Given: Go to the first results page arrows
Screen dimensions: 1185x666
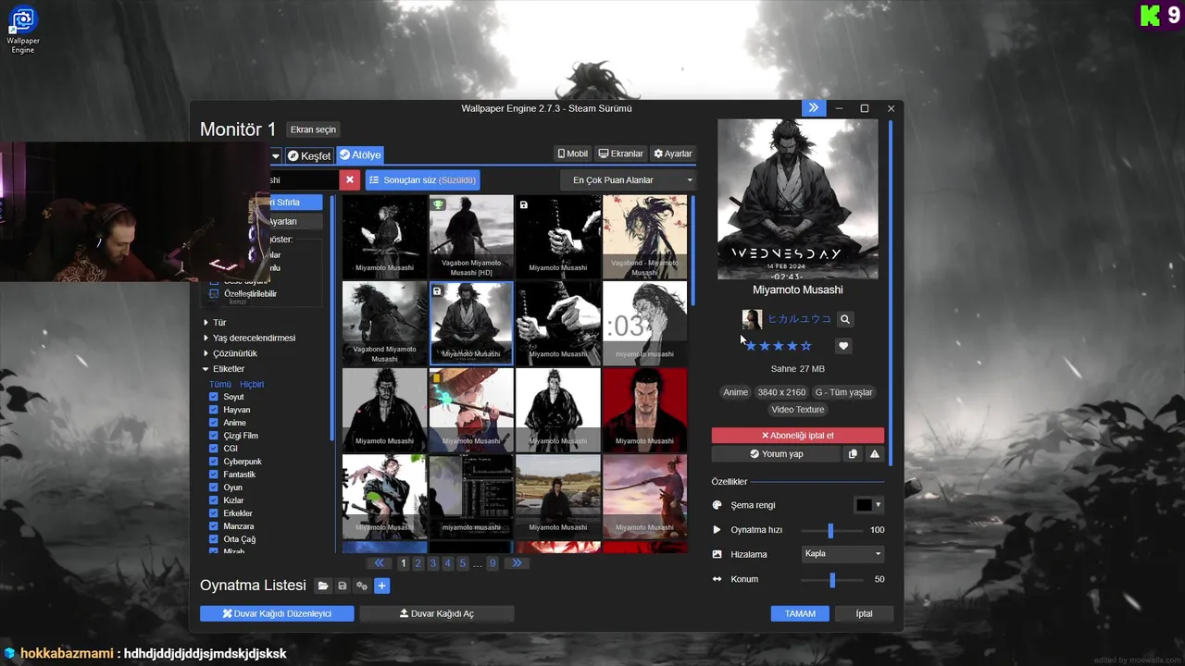Looking at the screenshot, I should pos(379,563).
